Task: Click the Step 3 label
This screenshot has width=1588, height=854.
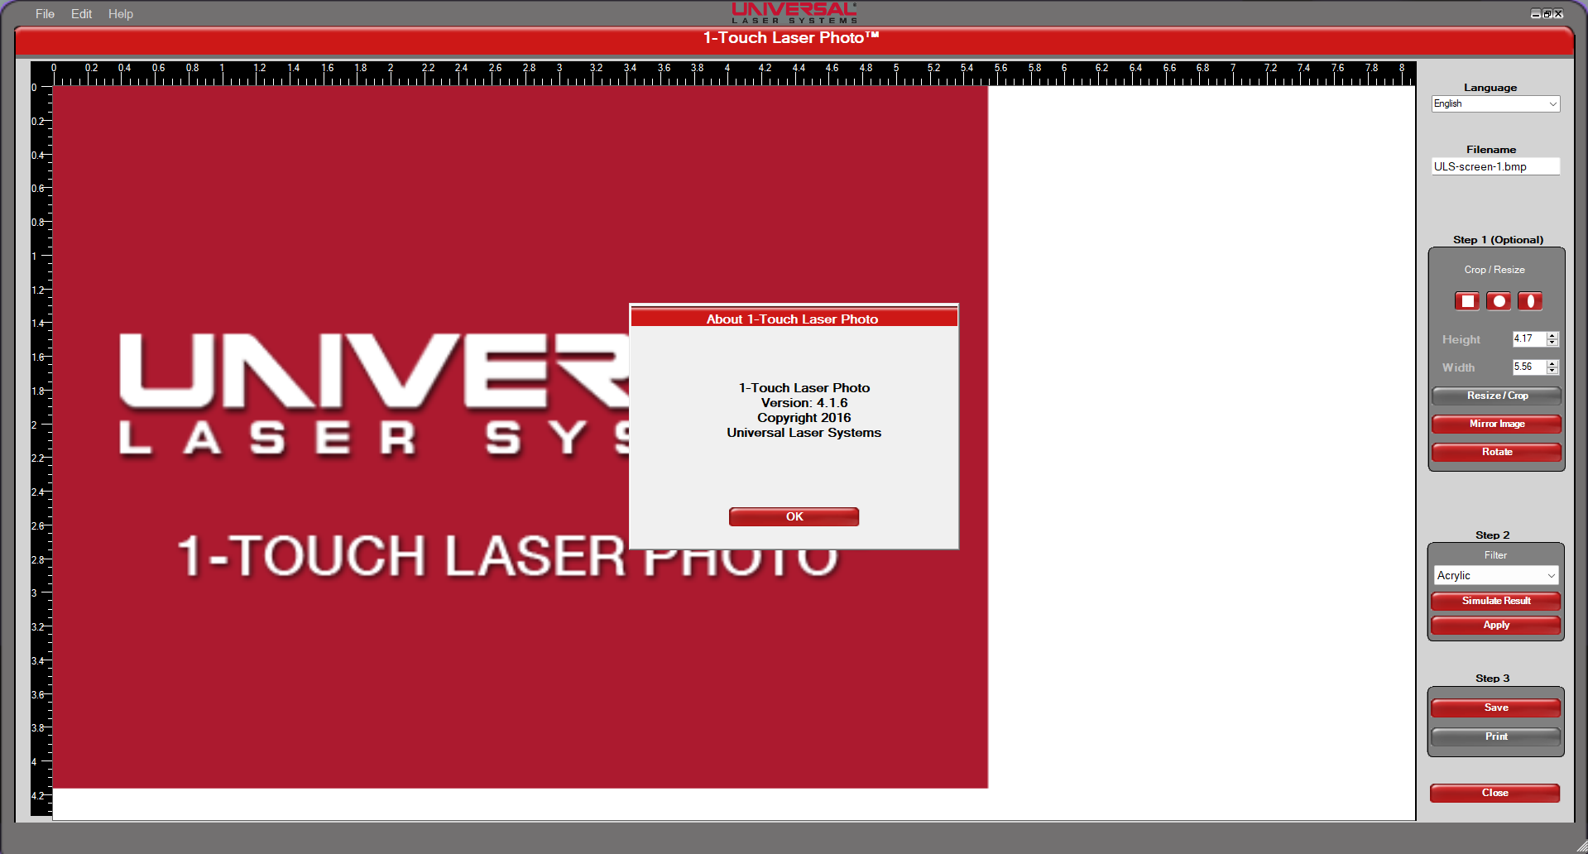Action: click(x=1493, y=679)
